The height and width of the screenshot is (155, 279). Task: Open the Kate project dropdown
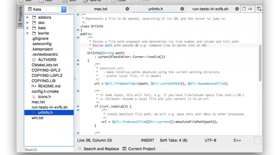click(x=45, y=9)
